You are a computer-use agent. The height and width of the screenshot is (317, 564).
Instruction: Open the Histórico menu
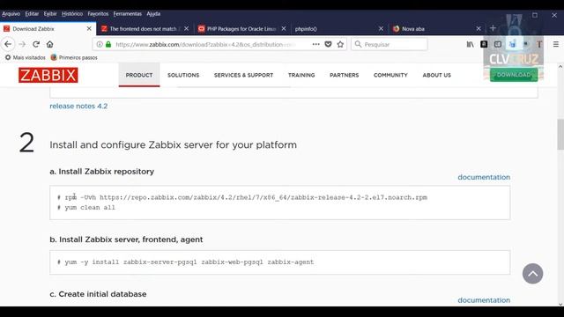click(72, 14)
